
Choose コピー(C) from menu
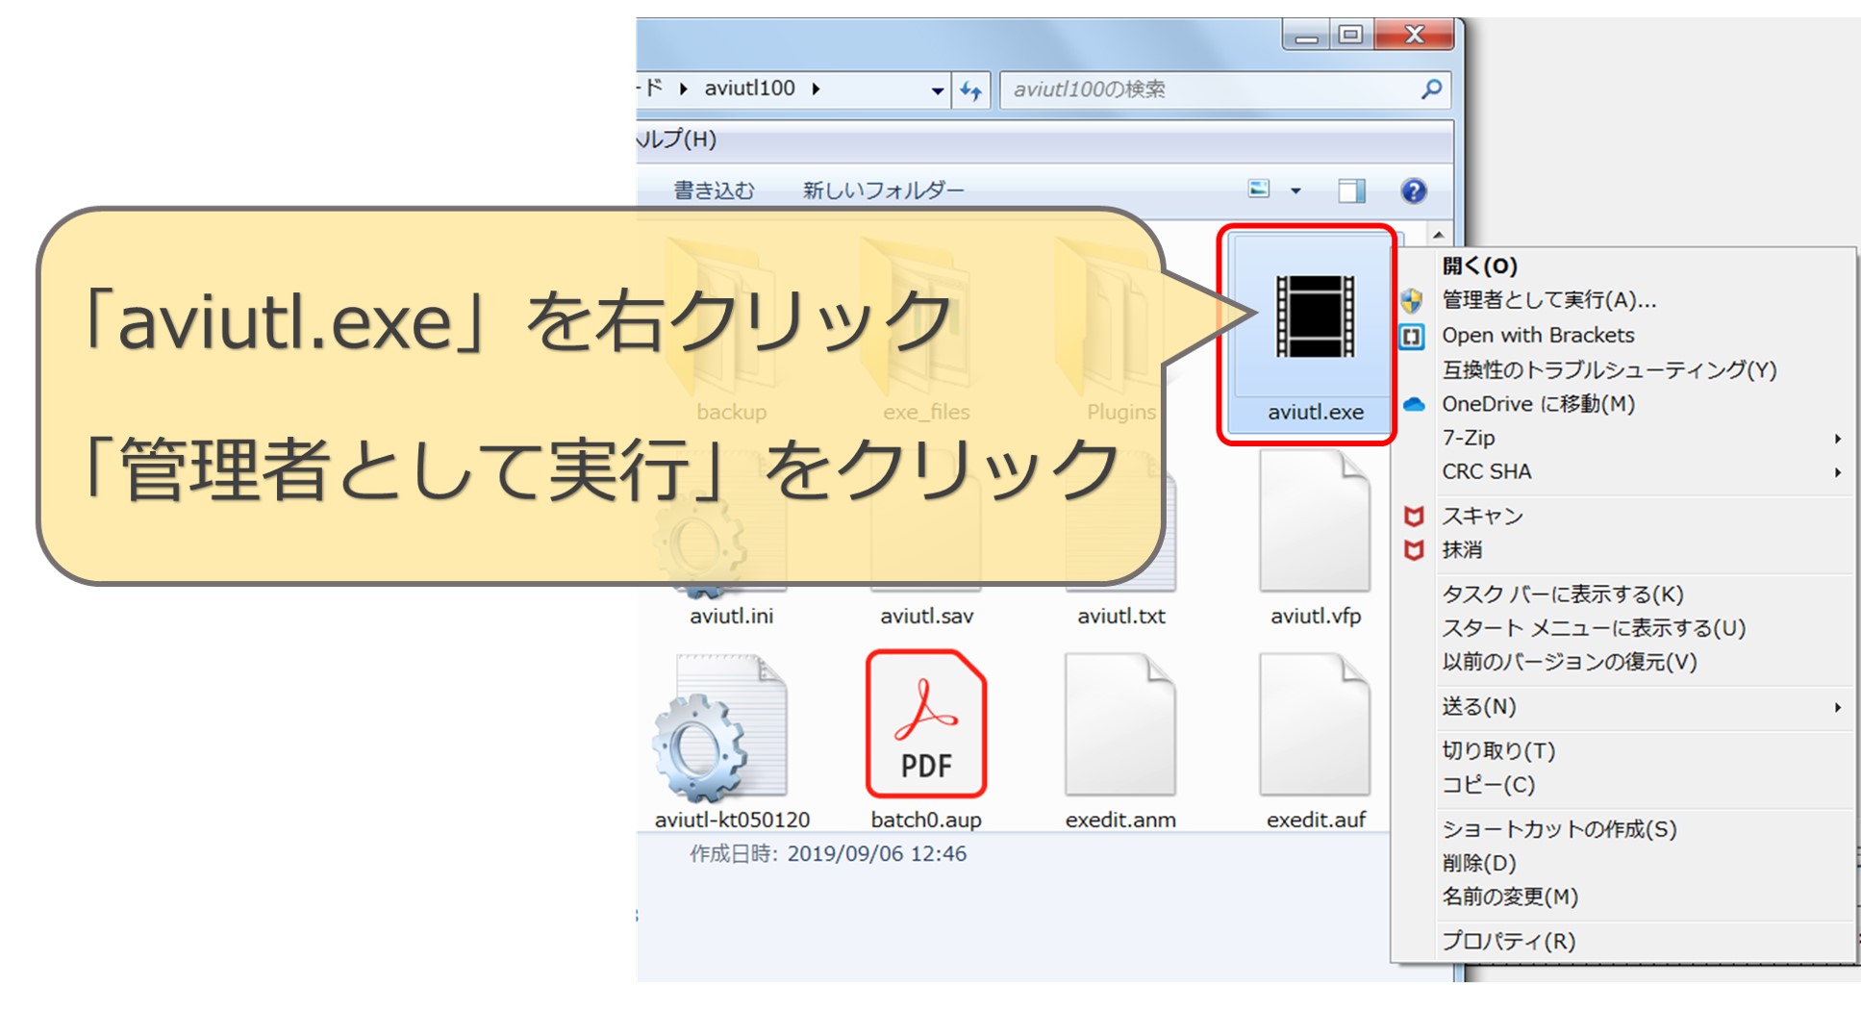(x=1488, y=785)
